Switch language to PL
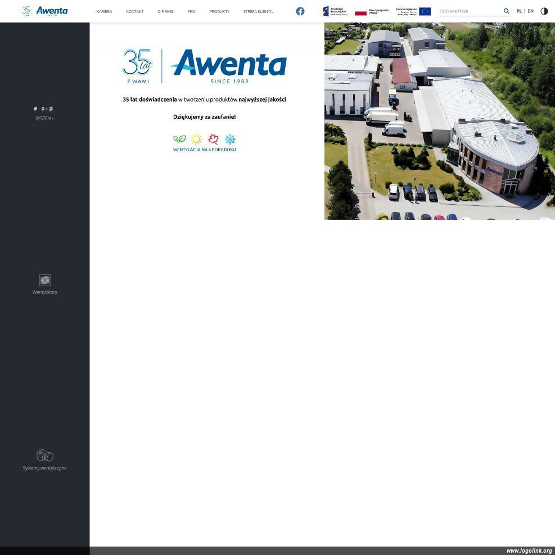 click(x=519, y=11)
